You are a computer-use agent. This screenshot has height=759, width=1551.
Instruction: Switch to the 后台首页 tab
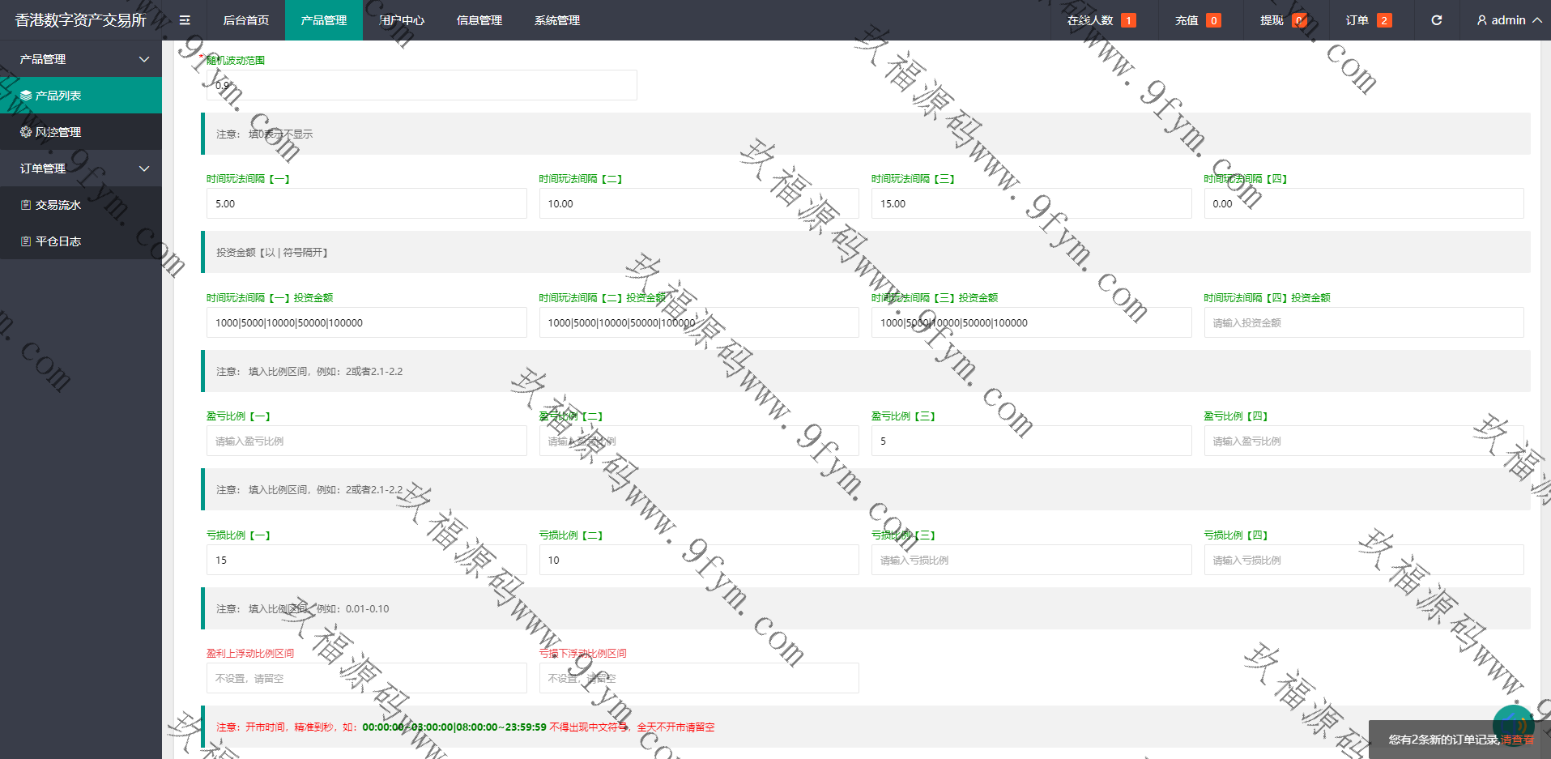coord(245,20)
